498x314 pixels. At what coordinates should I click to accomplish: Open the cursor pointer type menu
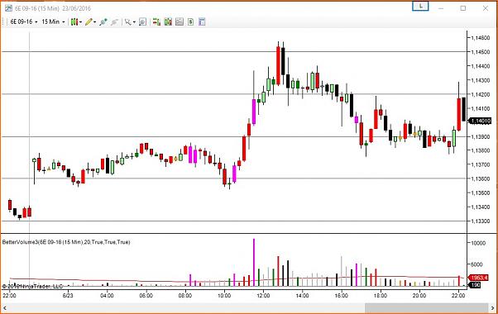130,21
